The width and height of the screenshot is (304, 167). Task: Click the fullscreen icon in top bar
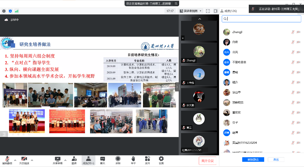coord(208,11)
